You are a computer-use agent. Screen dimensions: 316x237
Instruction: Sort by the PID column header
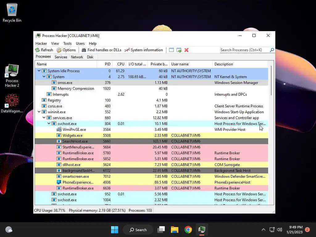(105, 64)
